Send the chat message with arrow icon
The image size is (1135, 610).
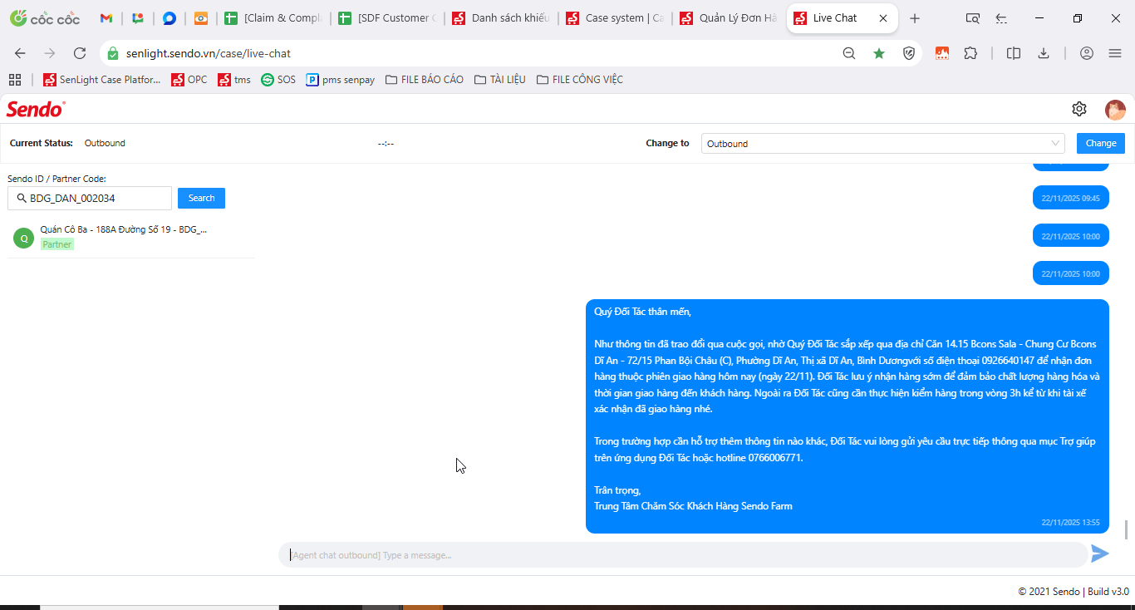click(1100, 554)
